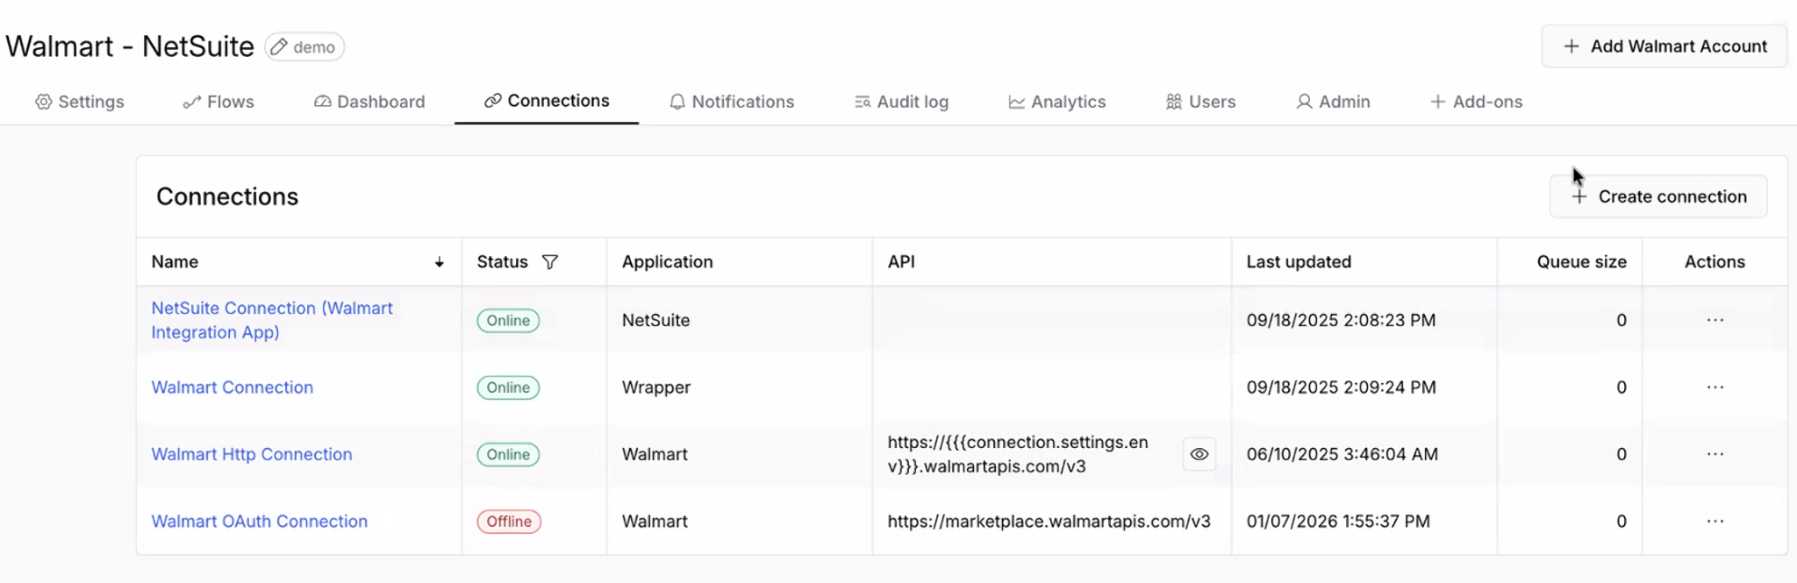Click the 09/18/2025 2:08:23 PM timestamp
Screen dimensions: 1797x583
(1341, 320)
